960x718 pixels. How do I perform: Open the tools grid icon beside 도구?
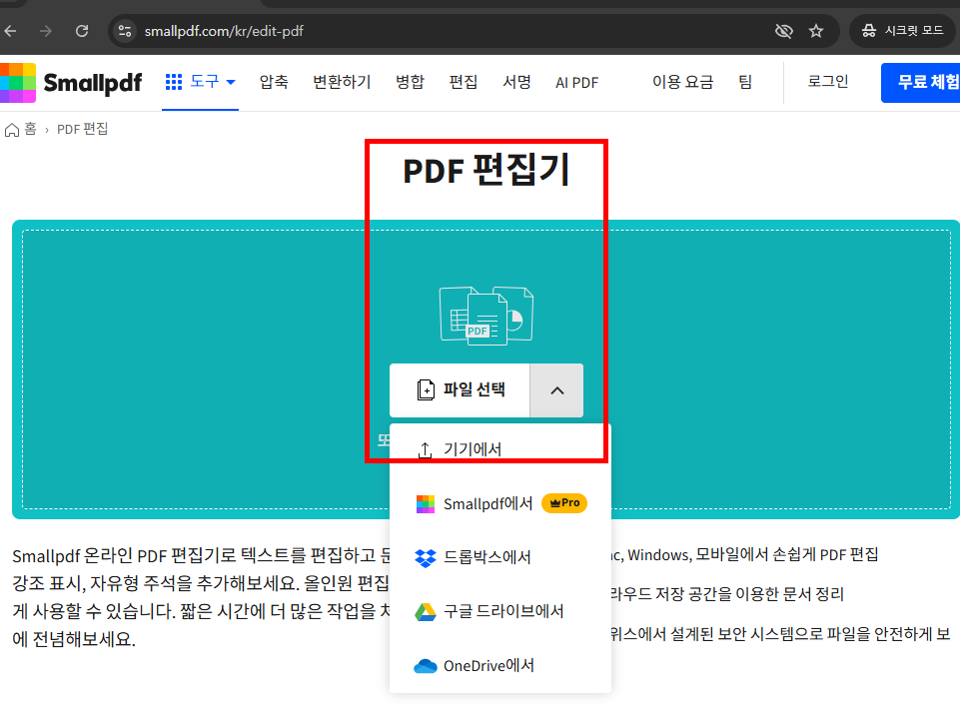(x=175, y=82)
